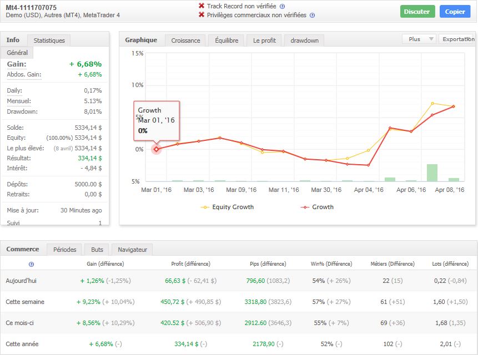View the Le profit chart tab
The height and width of the screenshot is (355, 478).
264,40
